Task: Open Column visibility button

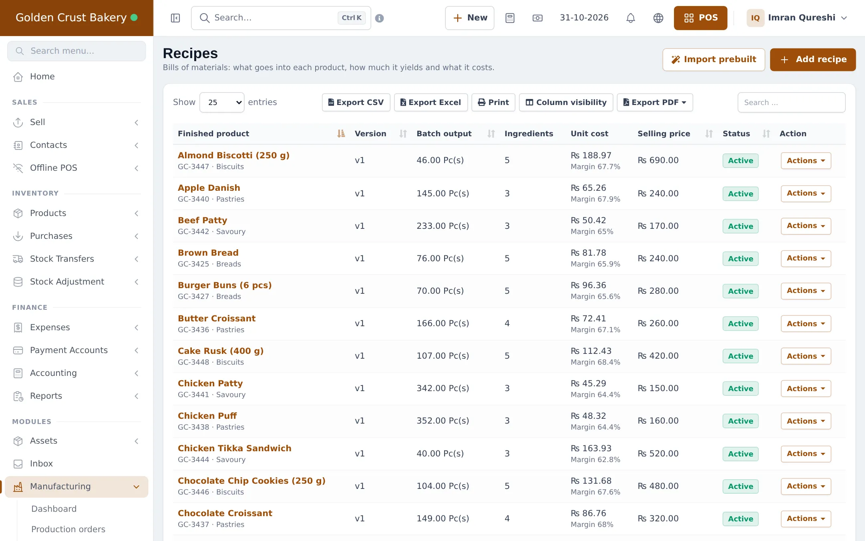Action: (566, 102)
